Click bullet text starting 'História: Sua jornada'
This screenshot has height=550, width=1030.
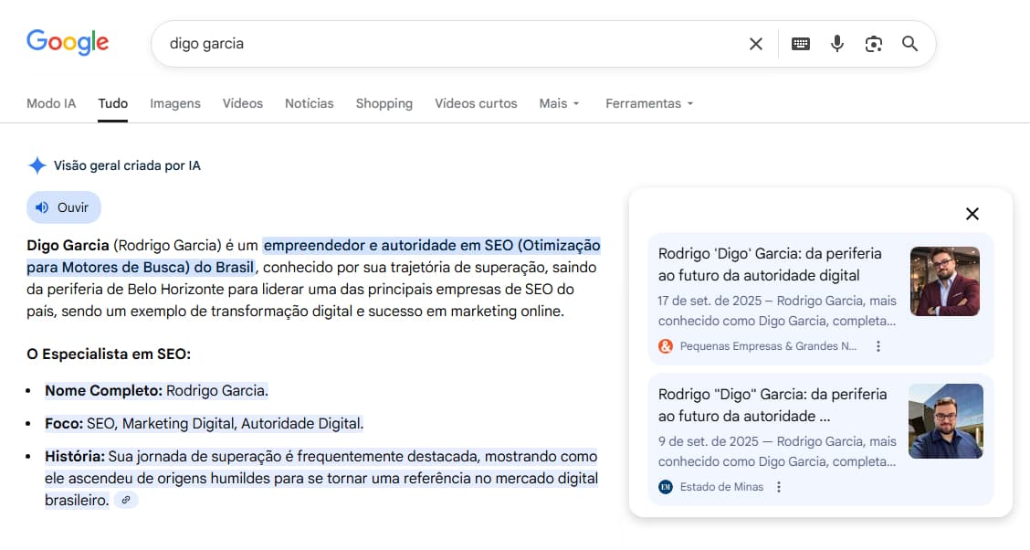point(321,479)
